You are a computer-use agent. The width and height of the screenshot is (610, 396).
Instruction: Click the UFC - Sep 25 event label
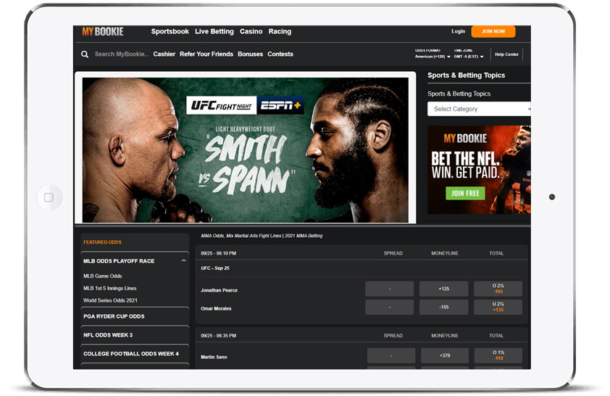point(214,268)
